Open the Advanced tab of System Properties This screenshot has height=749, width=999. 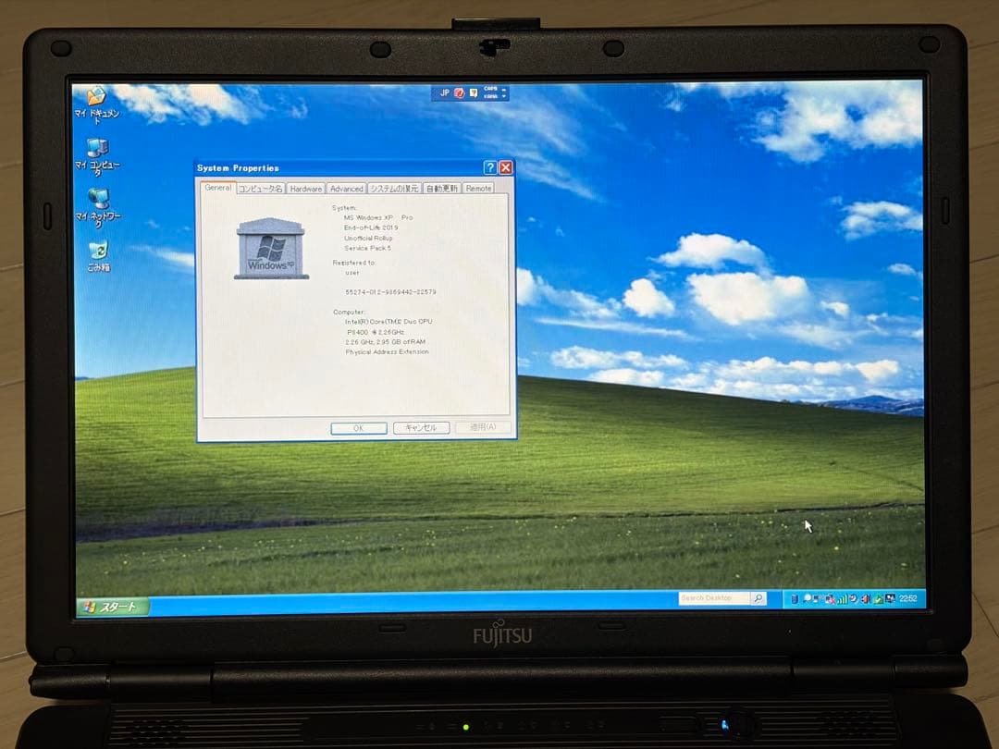[x=346, y=188]
